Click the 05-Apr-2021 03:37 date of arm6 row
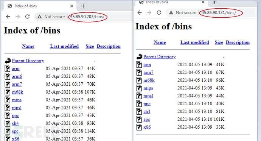Viewport: 261px width, 141px height. pyautogui.click(x=64, y=76)
